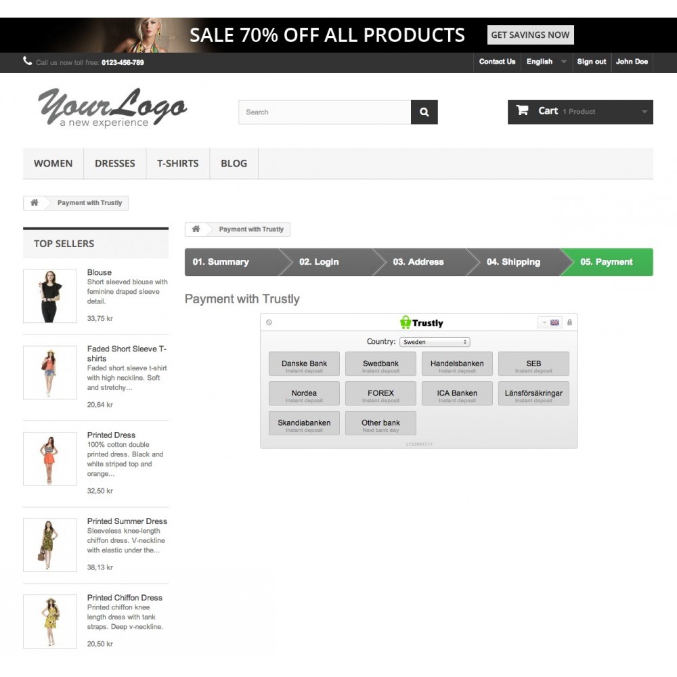Click the GET SAVINGS NOW button

(530, 35)
